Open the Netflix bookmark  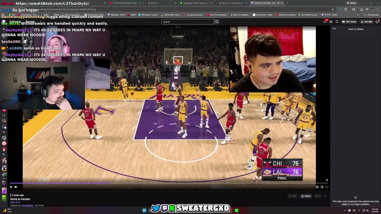132,15
